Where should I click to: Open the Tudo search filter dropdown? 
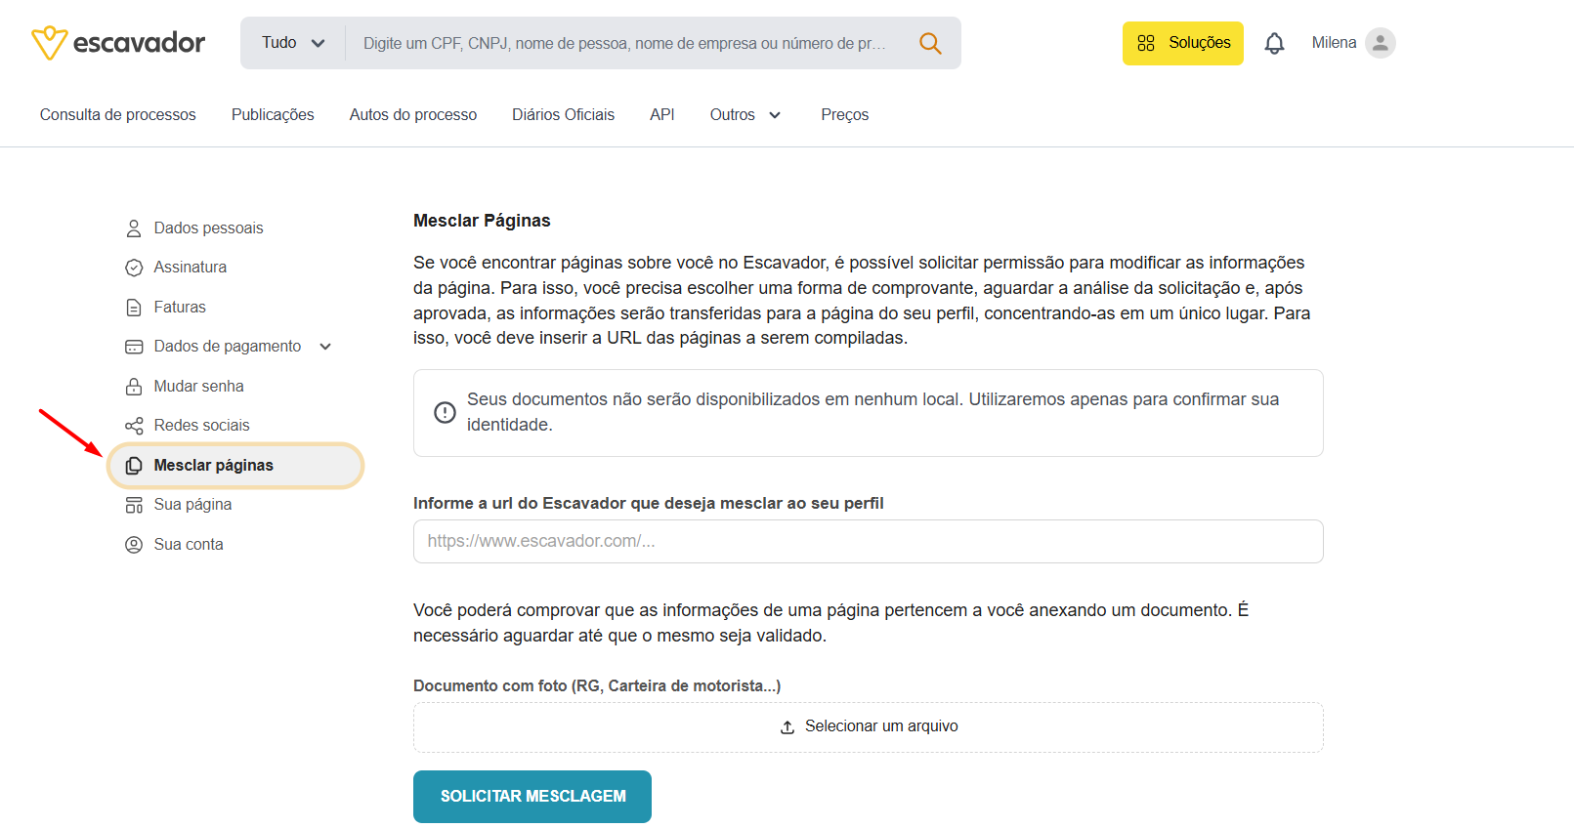[293, 43]
